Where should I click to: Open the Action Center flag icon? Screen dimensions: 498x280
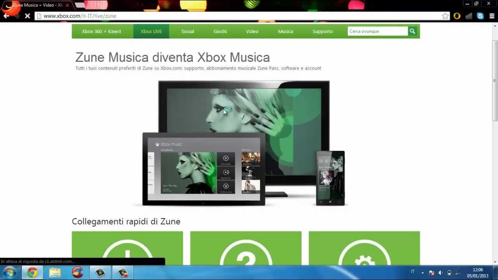coord(431,273)
